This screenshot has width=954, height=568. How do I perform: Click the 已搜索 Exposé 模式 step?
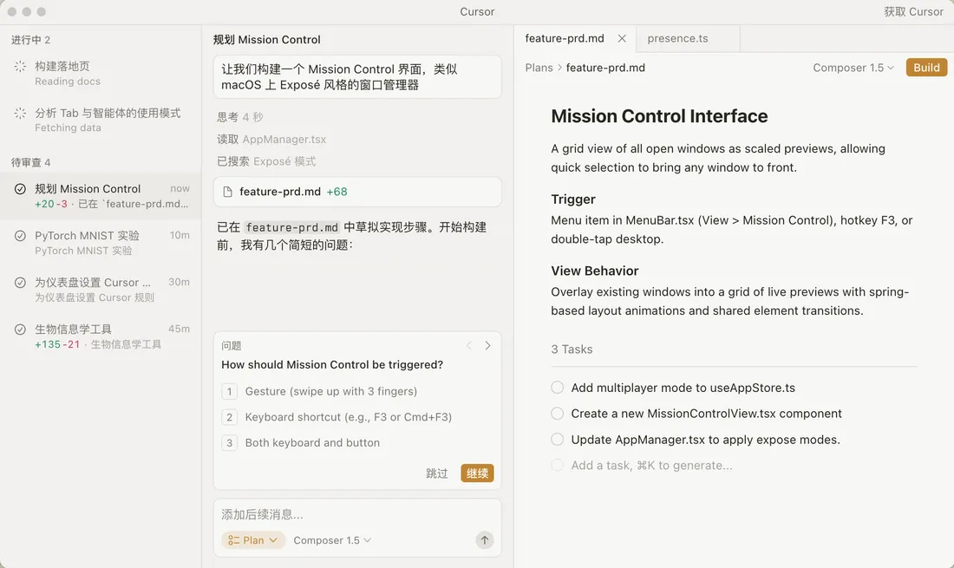pyautogui.click(x=266, y=162)
